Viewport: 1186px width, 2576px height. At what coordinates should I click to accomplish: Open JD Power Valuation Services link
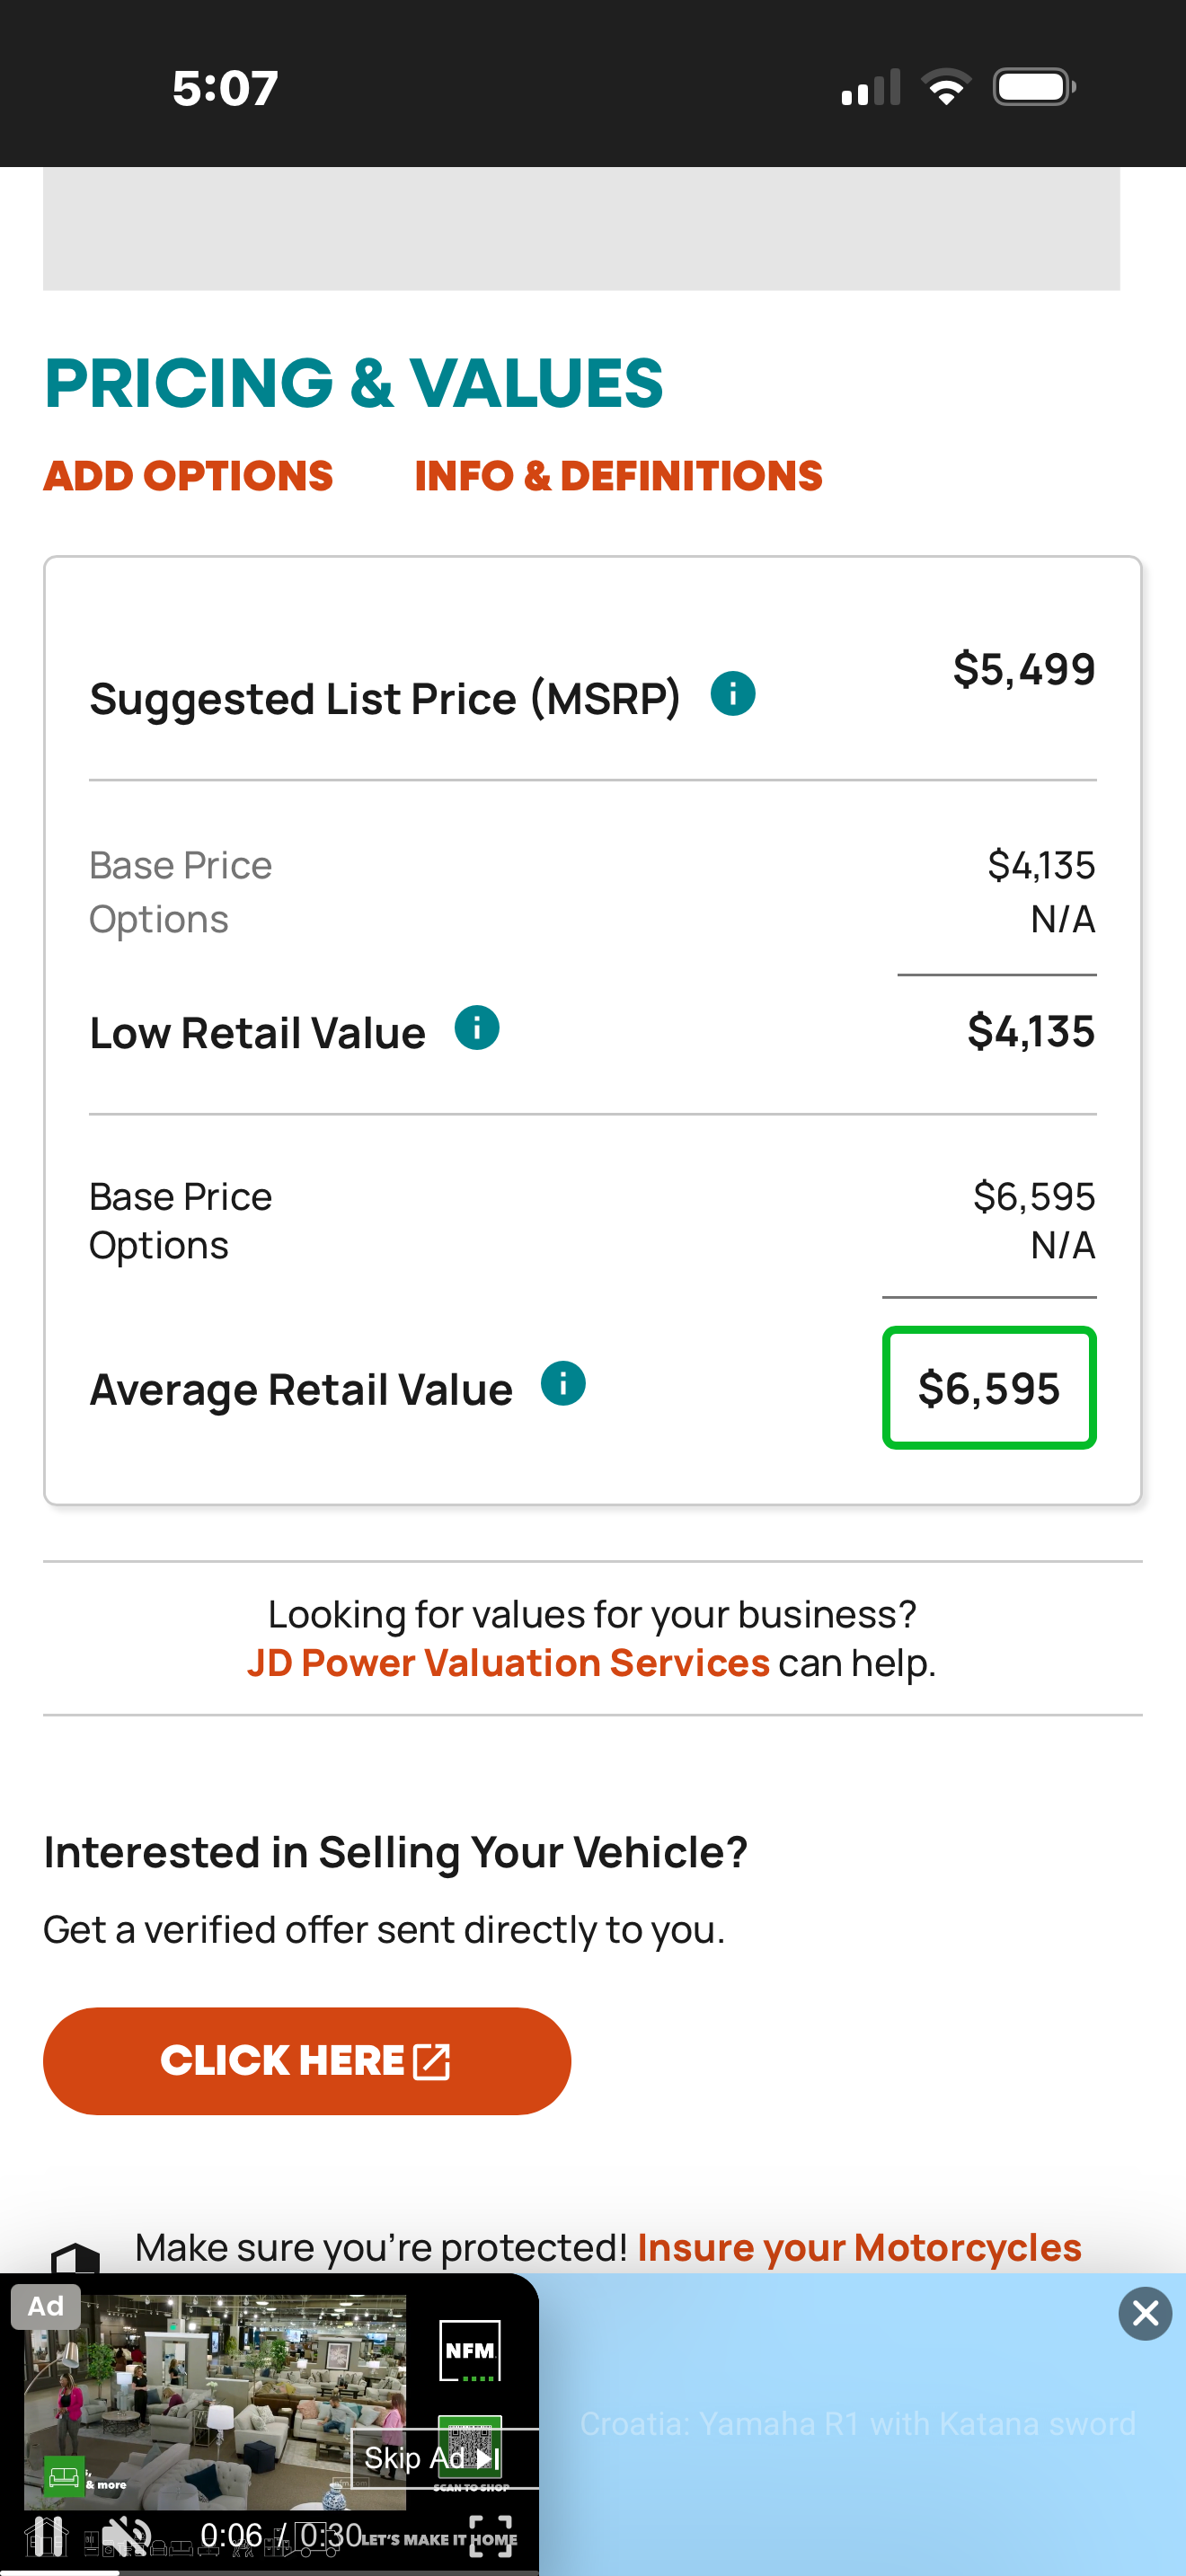pyautogui.click(x=508, y=1663)
